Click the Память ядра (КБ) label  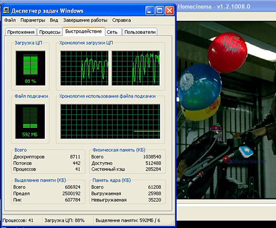112,180
